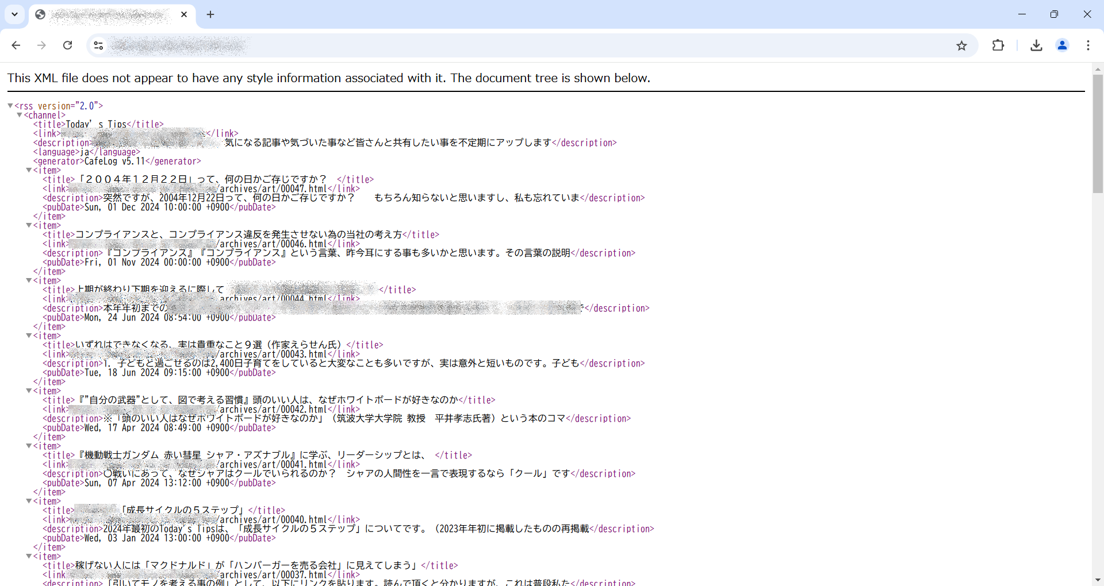Viewport: 1104px width, 586px height.
Task: Click the scrollbar down arrow
Action: click(x=1098, y=580)
